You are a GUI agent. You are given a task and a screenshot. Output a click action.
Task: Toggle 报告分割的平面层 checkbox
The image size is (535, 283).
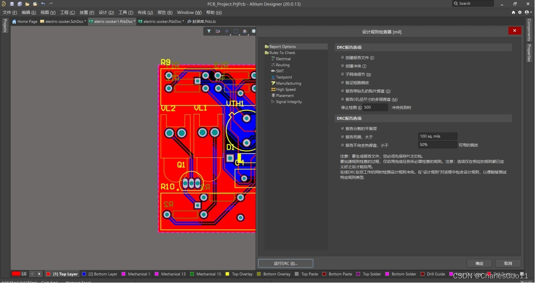(342, 128)
